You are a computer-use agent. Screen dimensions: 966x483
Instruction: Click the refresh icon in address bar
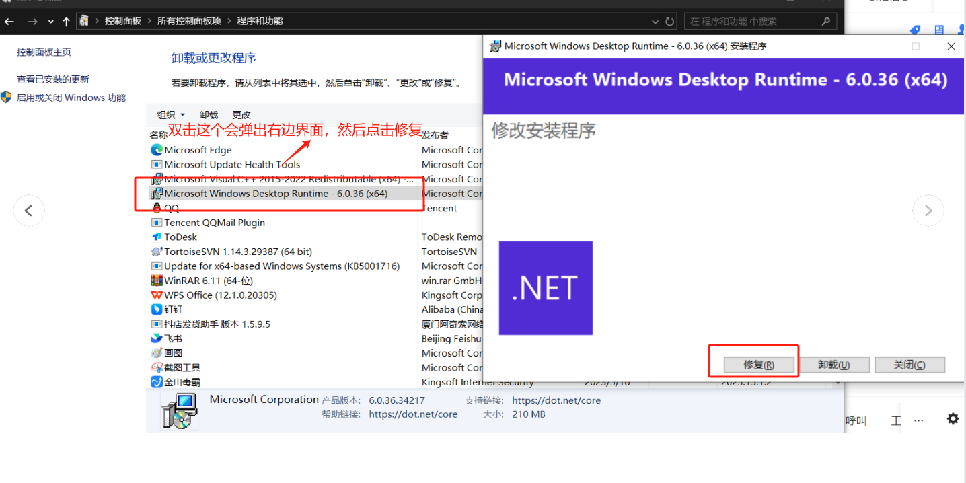pyautogui.click(x=669, y=22)
